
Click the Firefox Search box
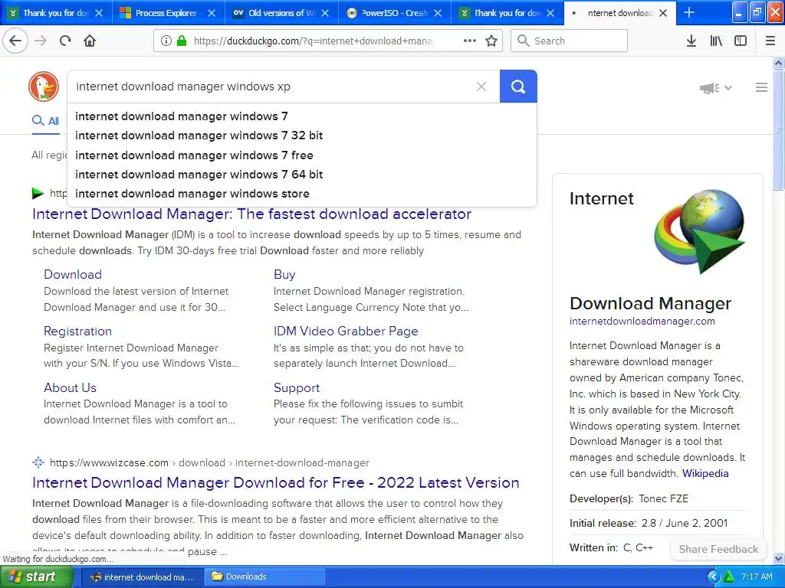click(569, 41)
